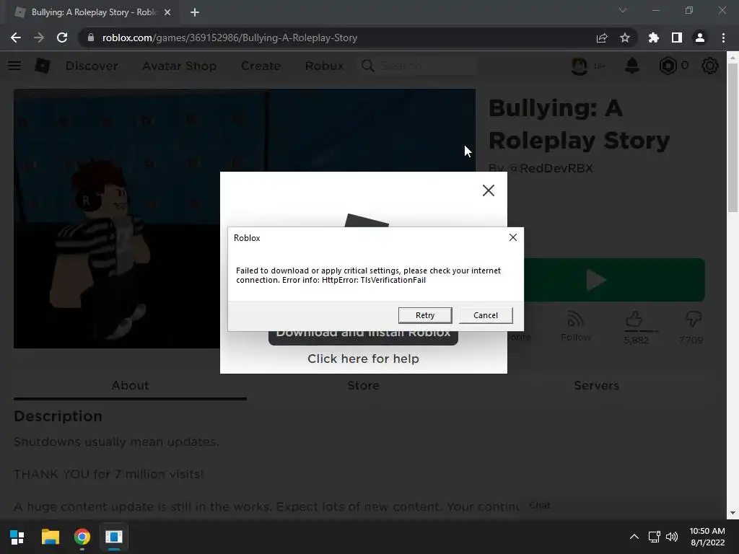
Task: Click the game thumbnail image
Action: pyautogui.click(x=117, y=219)
